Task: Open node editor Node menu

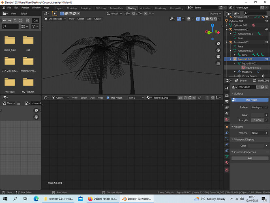Action: tap(100, 97)
